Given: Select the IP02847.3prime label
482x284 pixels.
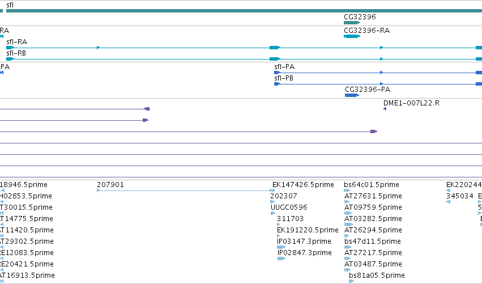Looking at the screenshot, I should (x=305, y=253).
